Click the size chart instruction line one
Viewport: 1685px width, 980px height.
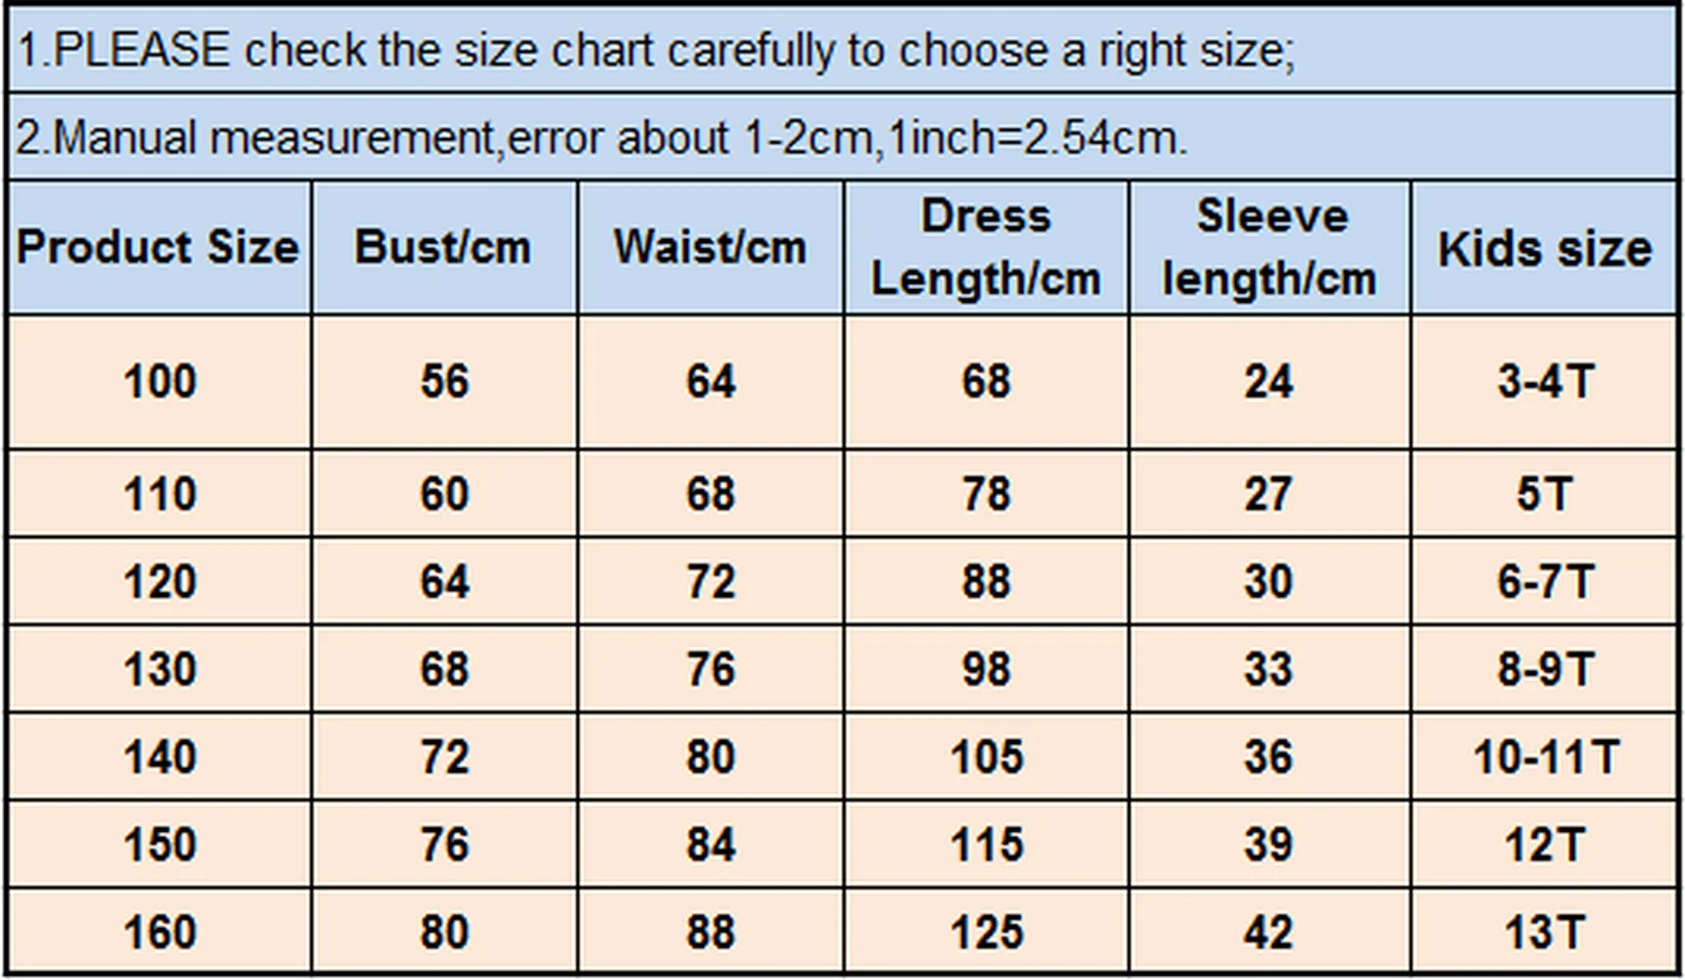[655, 50]
